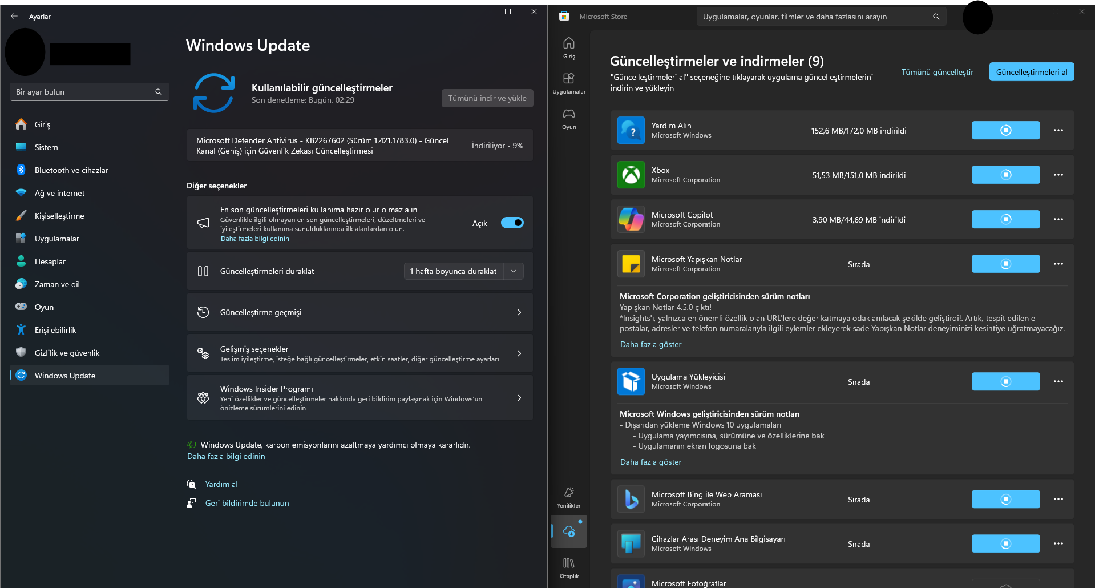Click 'Daha fazla bilgi edinin' under carbon emissions note
Viewport: 1095px width, 588px height.
point(226,456)
